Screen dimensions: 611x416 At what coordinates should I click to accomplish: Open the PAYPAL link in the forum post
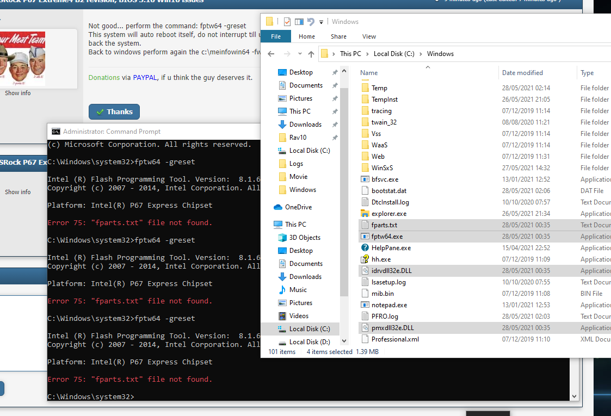pos(145,78)
